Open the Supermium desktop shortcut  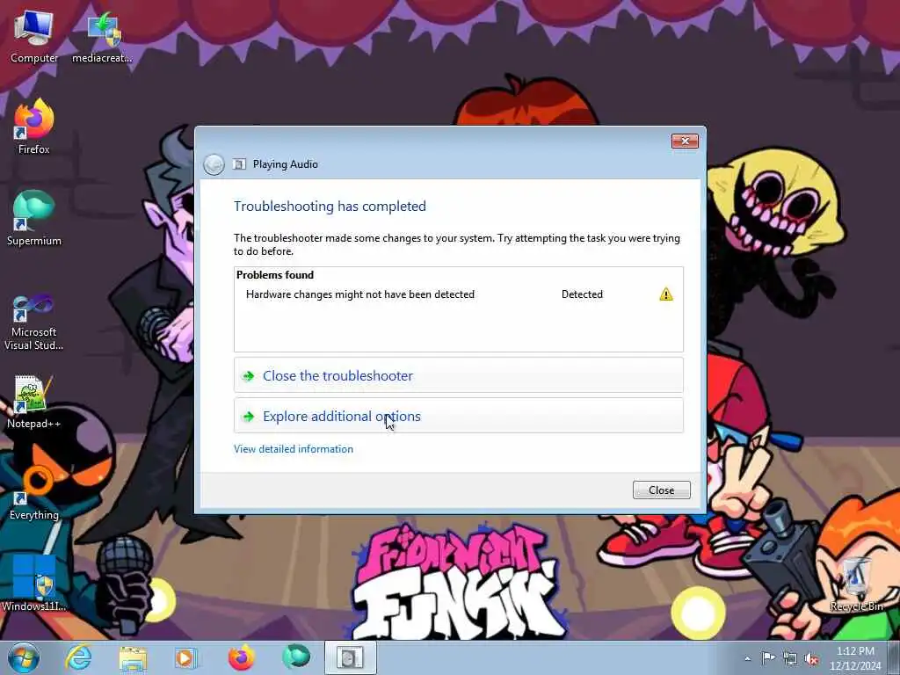(x=33, y=219)
